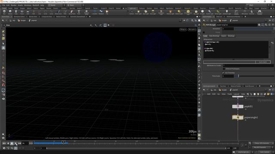Add an Ambient Light from the shelf

[x=226, y=12]
